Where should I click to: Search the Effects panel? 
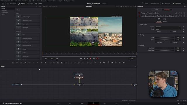[36, 6]
